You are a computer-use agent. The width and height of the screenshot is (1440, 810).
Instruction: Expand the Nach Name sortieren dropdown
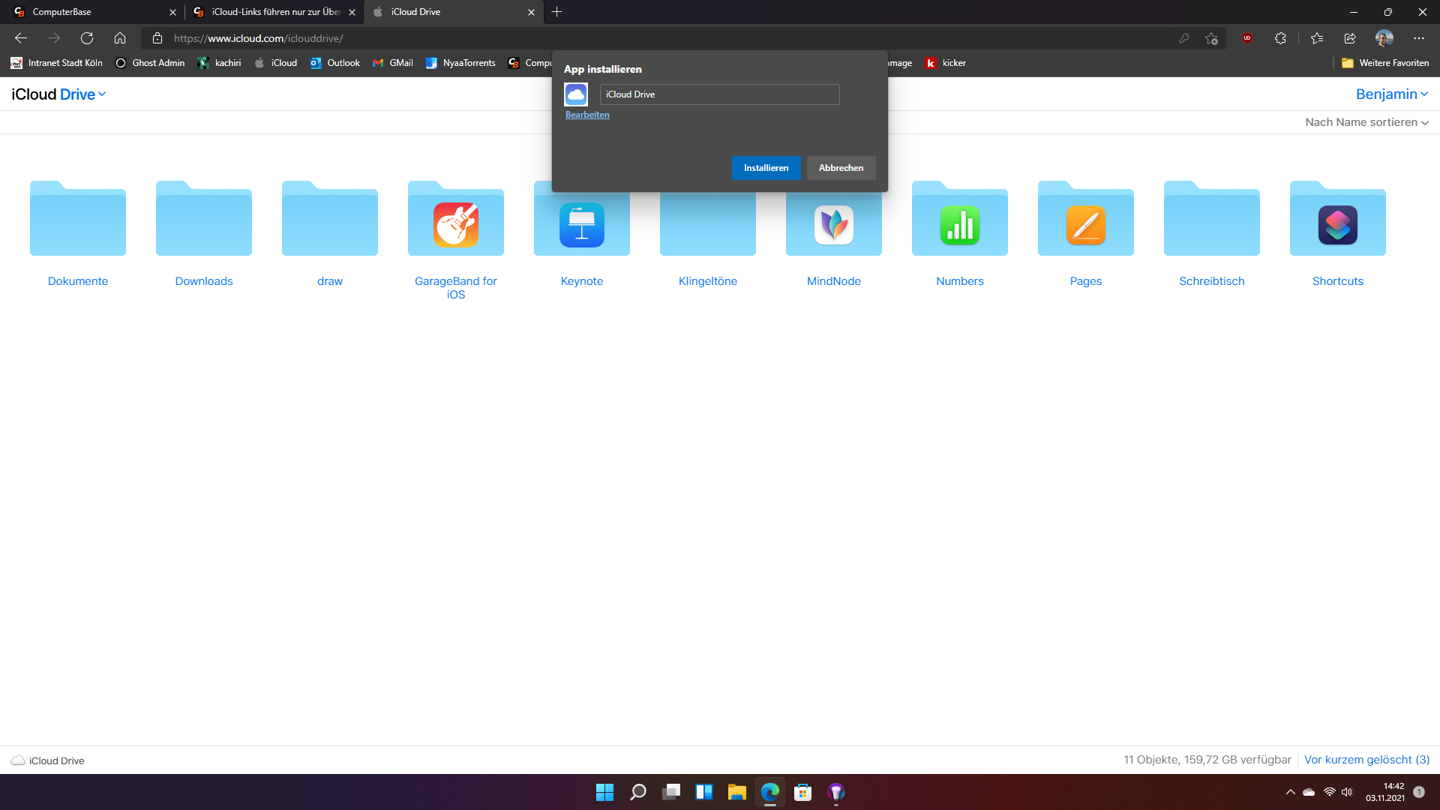click(1366, 122)
